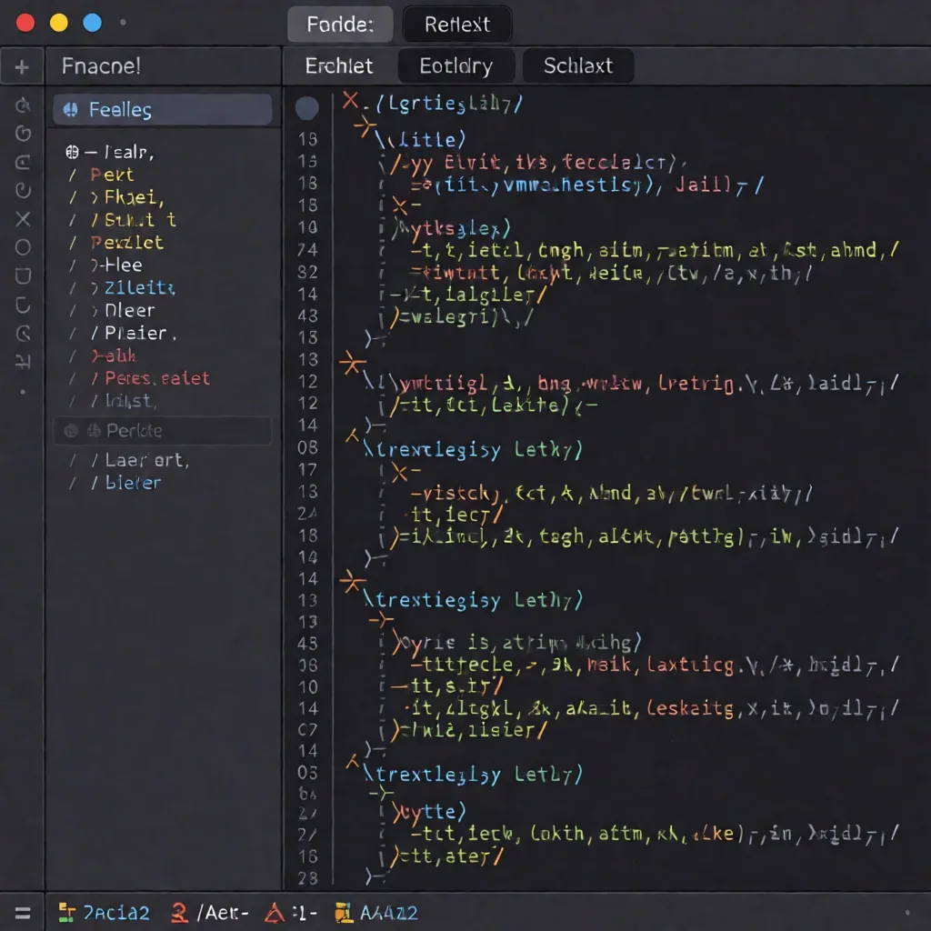The image size is (931, 931).
Task: Click the blue icon beside Feelles
Action: (71, 109)
